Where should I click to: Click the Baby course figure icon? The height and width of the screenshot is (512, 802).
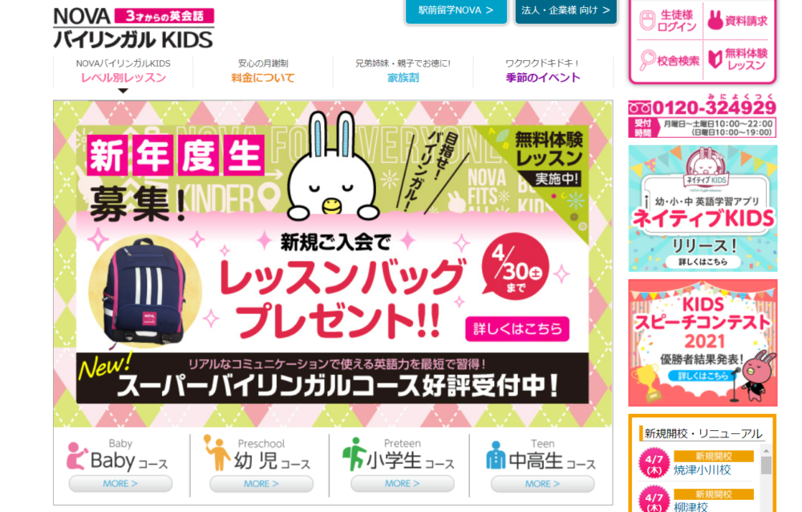point(77,456)
